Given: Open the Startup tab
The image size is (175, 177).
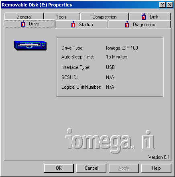Looking at the screenshot, I should [82, 25].
